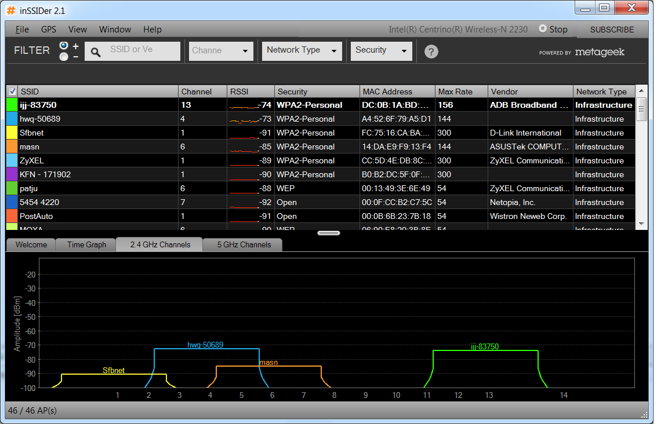Switch to the 5 GHz Channels tab

coord(244,245)
